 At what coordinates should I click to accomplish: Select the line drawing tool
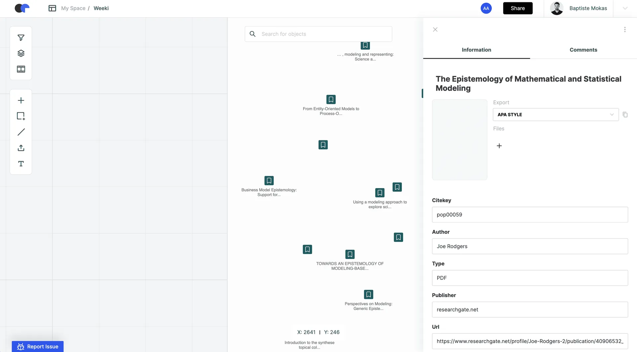tap(21, 132)
